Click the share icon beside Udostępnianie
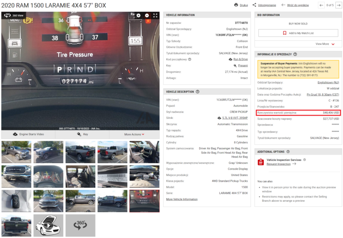This screenshot has width=343, height=238. [x=254, y=5]
